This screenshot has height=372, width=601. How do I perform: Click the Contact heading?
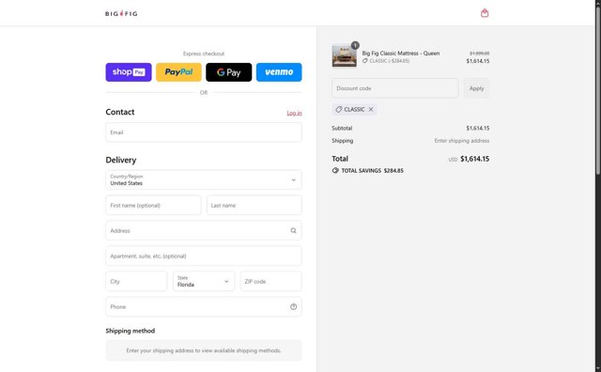(x=120, y=112)
